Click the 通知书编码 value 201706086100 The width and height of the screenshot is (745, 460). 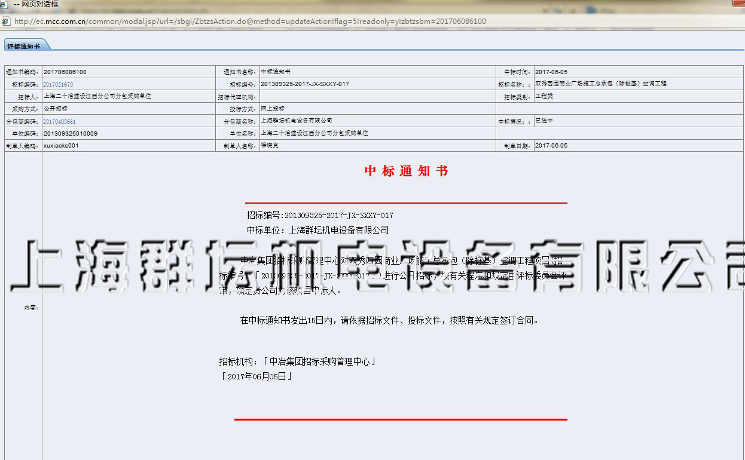pyautogui.click(x=65, y=72)
